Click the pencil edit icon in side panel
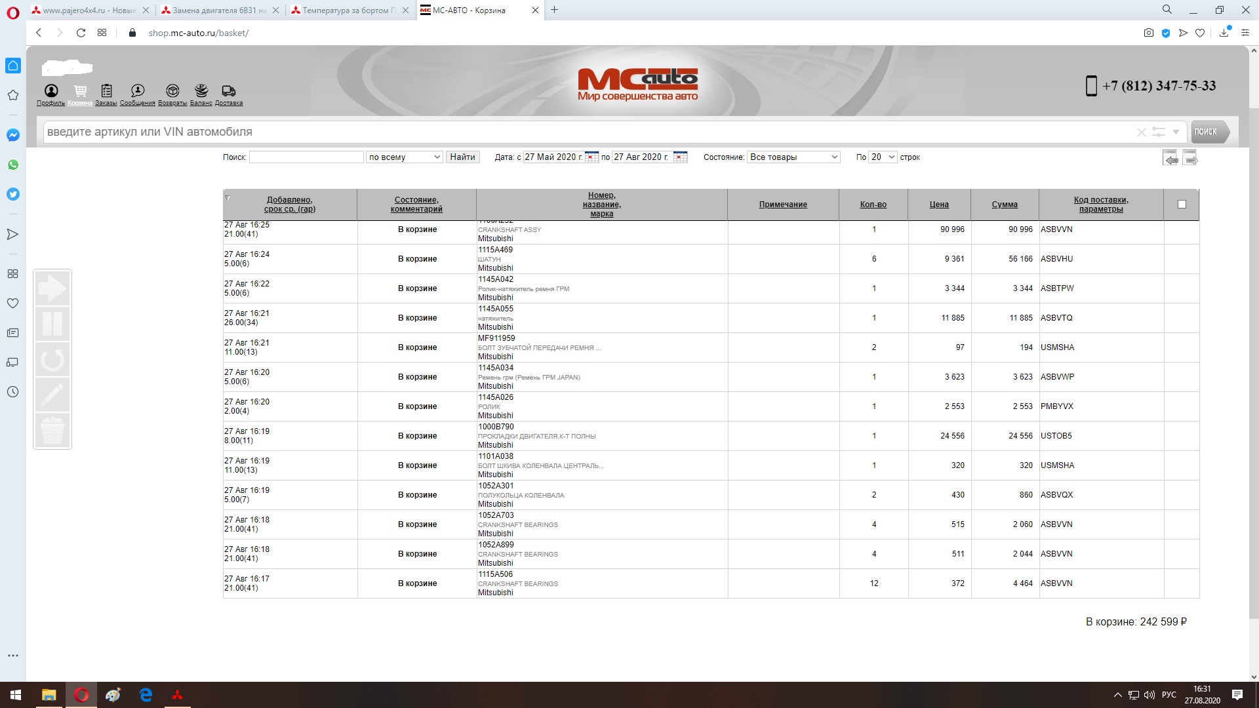The width and height of the screenshot is (1259, 708). coord(52,395)
